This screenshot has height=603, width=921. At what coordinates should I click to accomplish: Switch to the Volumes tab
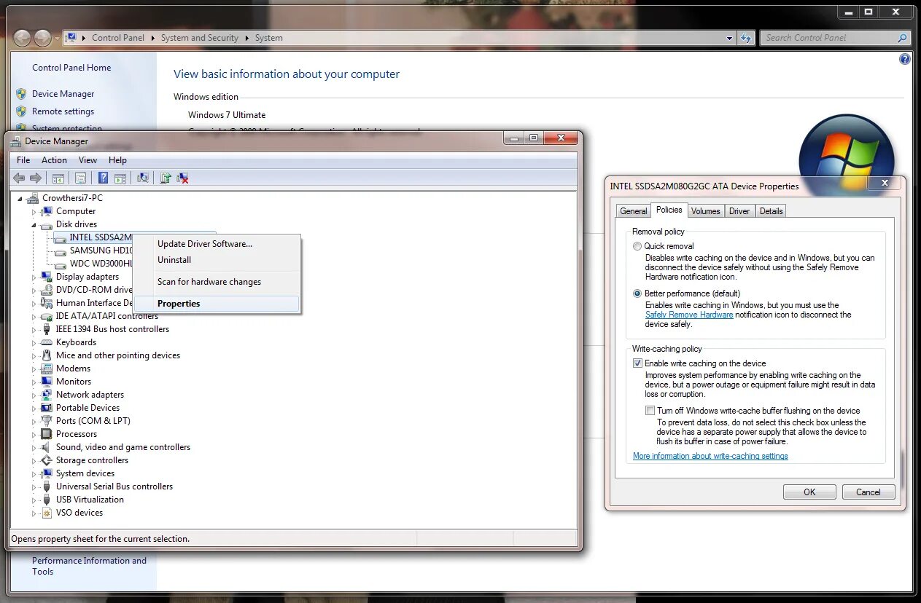[x=704, y=210]
